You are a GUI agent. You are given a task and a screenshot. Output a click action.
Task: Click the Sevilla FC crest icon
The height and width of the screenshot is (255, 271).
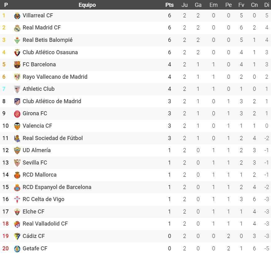[17, 163]
